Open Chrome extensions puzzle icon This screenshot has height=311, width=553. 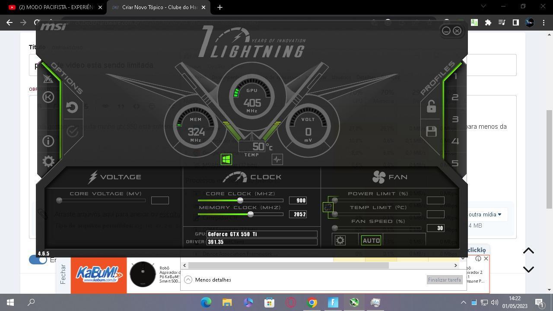pyautogui.click(x=488, y=22)
